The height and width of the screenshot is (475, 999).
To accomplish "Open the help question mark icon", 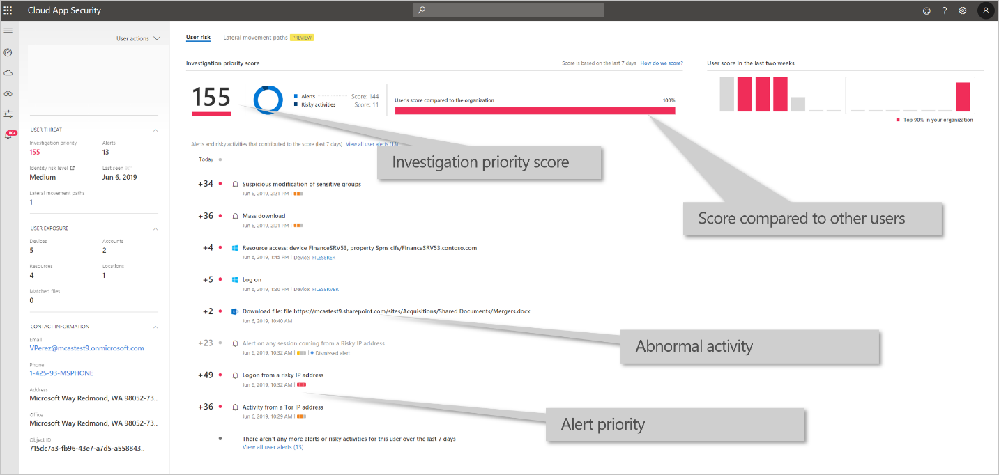I will tap(945, 10).
